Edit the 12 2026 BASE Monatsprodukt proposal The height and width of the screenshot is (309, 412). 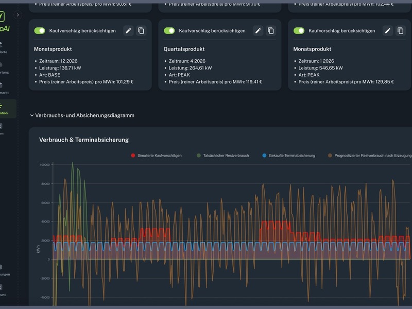(128, 31)
